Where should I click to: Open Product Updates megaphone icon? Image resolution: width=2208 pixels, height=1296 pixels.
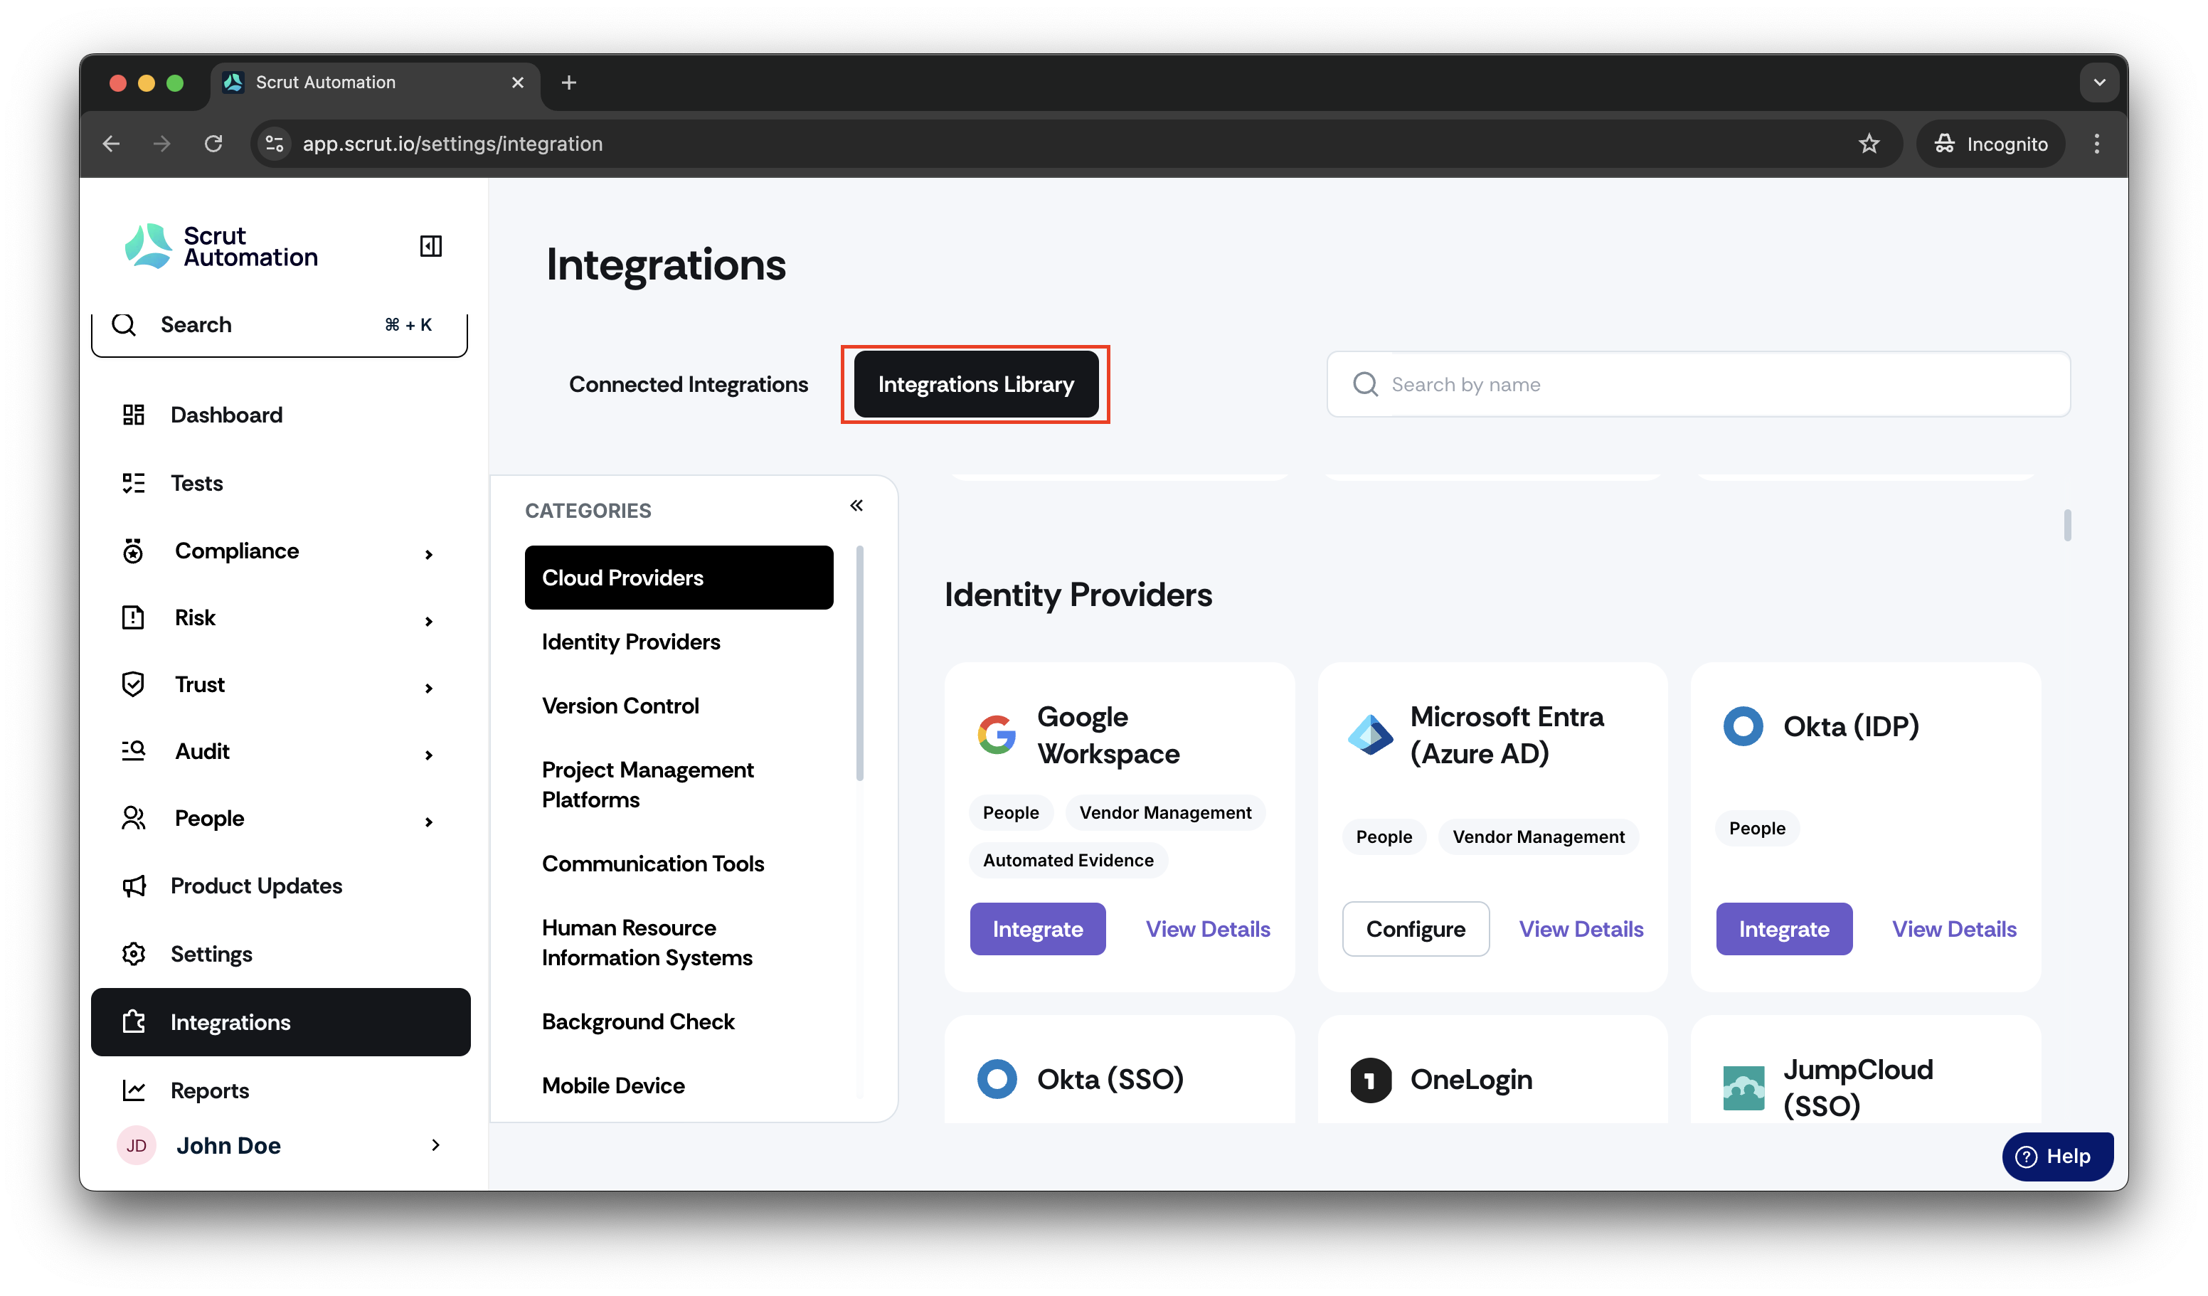(x=133, y=886)
